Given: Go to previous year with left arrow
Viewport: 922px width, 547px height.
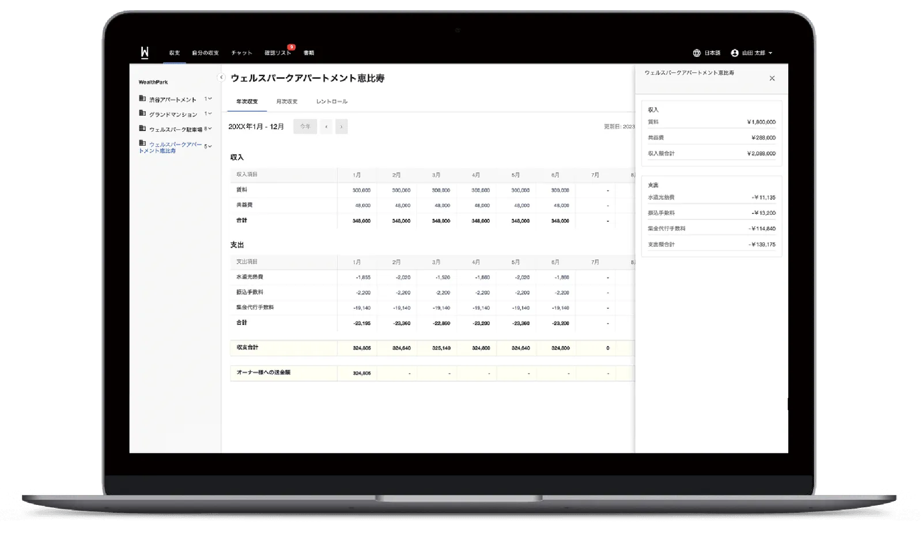Looking at the screenshot, I should (x=326, y=127).
